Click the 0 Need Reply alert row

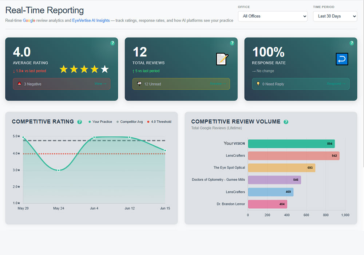pyautogui.click(x=301, y=84)
